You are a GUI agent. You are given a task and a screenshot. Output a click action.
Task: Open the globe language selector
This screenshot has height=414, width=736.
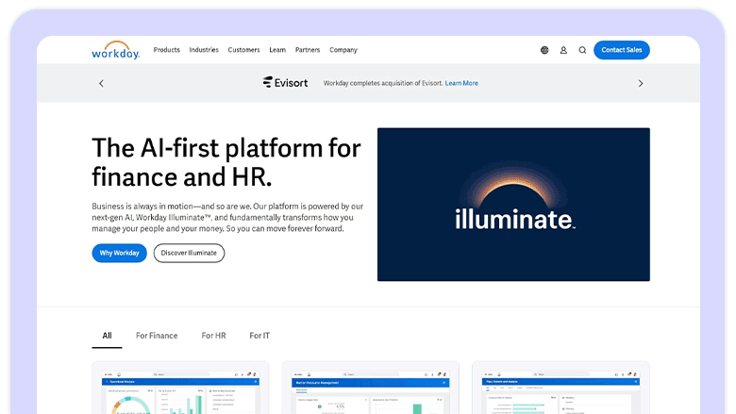pyautogui.click(x=544, y=50)
